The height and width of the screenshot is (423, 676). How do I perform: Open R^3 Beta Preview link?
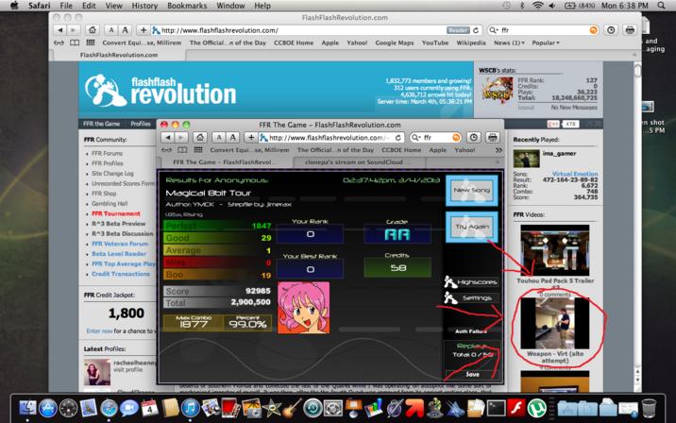point(119,224)
